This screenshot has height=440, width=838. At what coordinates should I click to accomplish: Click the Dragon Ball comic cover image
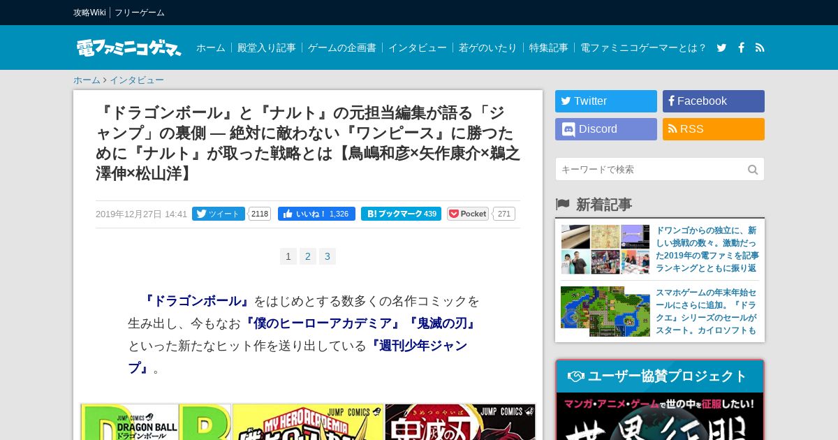point(156,422)
